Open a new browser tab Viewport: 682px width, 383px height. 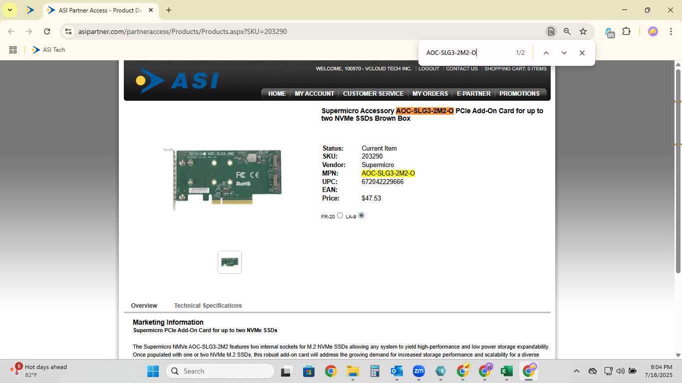(169, 10)
